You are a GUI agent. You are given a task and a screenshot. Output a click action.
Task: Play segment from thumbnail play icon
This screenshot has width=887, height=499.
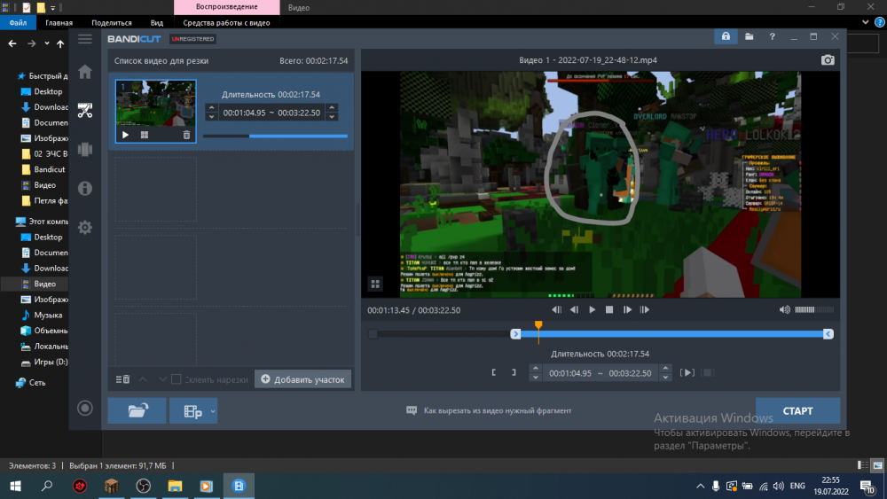[126, 135]
